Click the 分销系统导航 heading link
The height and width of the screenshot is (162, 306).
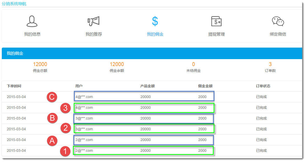[x=14, y=4]
